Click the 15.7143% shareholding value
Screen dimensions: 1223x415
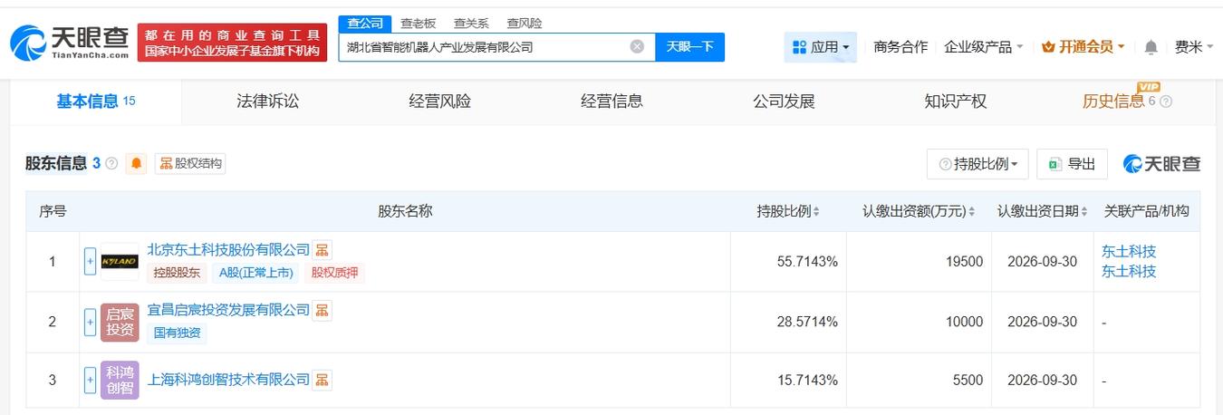tap(807, 381)
